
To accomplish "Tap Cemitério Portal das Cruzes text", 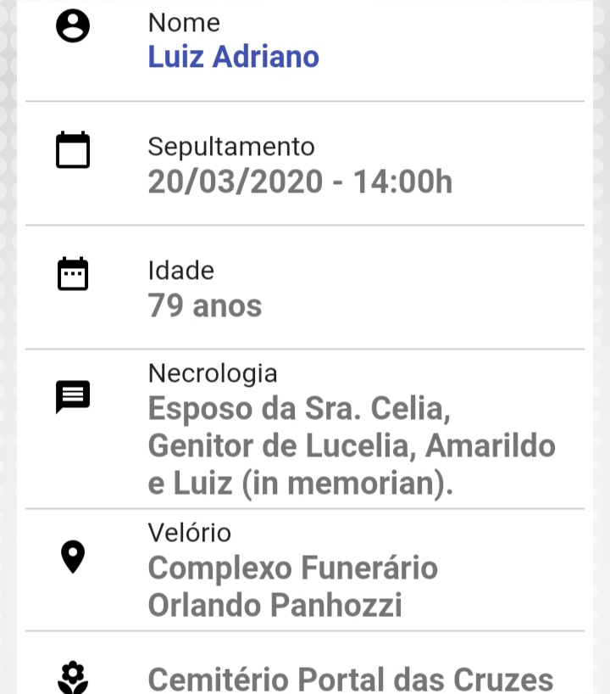I will [x=351, y=680].
